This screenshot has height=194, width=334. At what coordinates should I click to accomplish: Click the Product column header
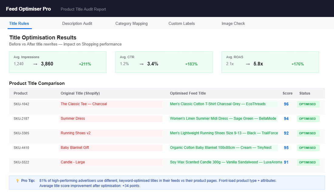coord(20,93)
